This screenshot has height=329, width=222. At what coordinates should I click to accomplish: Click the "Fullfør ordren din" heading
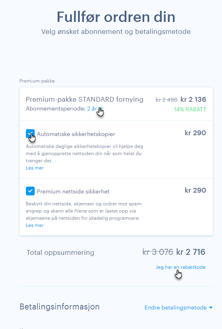click(116, 17)
